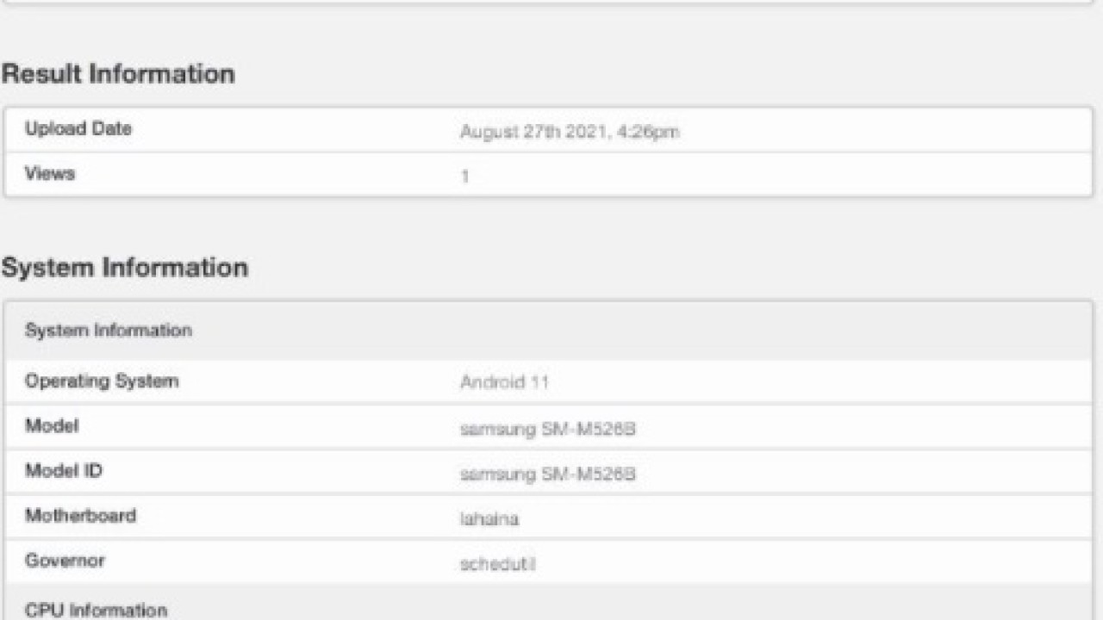Select the lahaina motherboard value
This screenshot has height=620, width=1103.
tap(489, 519)
